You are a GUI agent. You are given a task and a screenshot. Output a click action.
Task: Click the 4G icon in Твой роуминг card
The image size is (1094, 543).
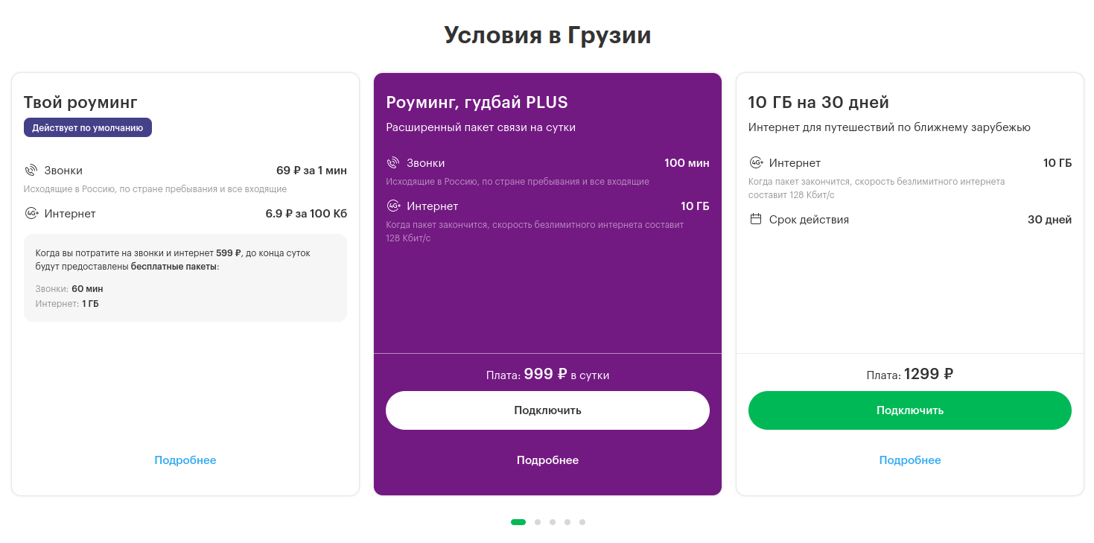(x=31, y=214)
